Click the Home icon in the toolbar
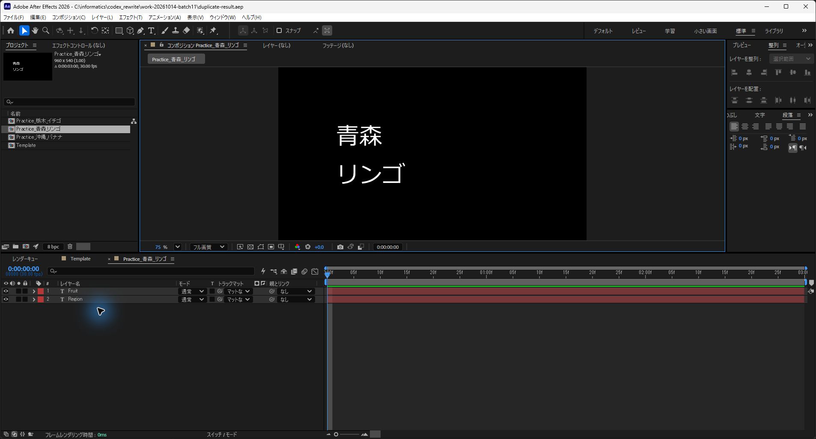The image size is (816, 439). (x=11, y=30)
